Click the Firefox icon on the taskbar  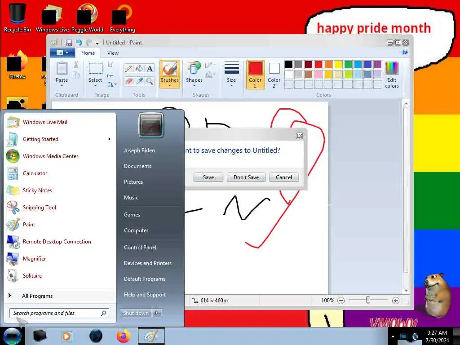[124, 336]
